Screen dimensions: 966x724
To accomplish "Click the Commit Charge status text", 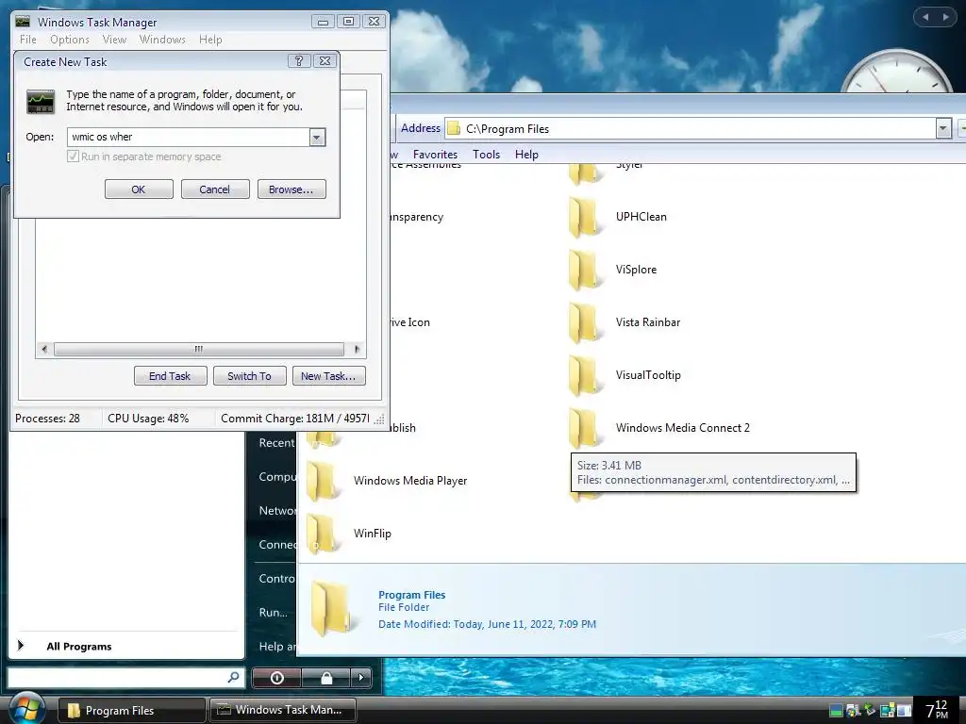I will tap(294, 419).
